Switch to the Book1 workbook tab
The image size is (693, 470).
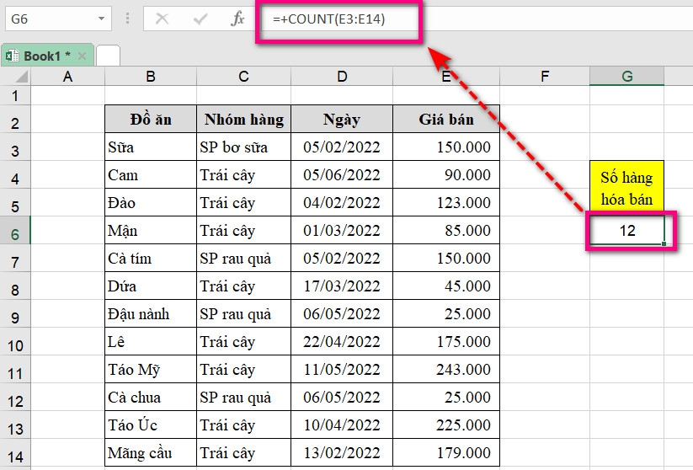pos(47,56)
